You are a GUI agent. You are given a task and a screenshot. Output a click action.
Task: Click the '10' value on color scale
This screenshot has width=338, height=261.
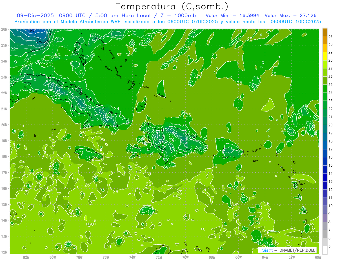pyautogui.click(x=330, y=206)
